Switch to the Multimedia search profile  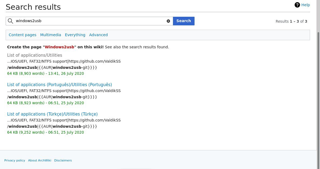tap(51, 35)
